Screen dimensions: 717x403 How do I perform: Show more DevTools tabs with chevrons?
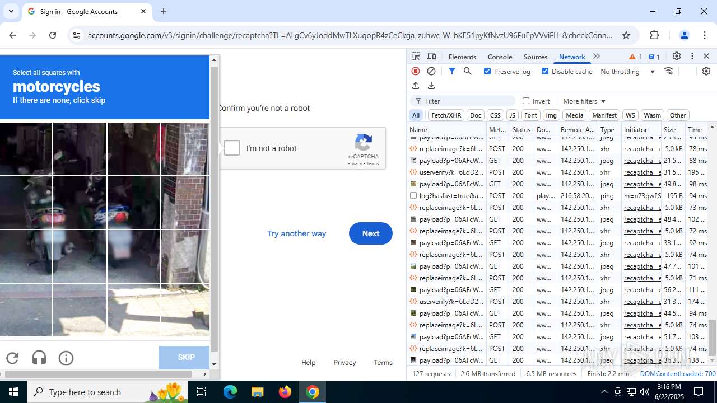[x=597, y=57]
